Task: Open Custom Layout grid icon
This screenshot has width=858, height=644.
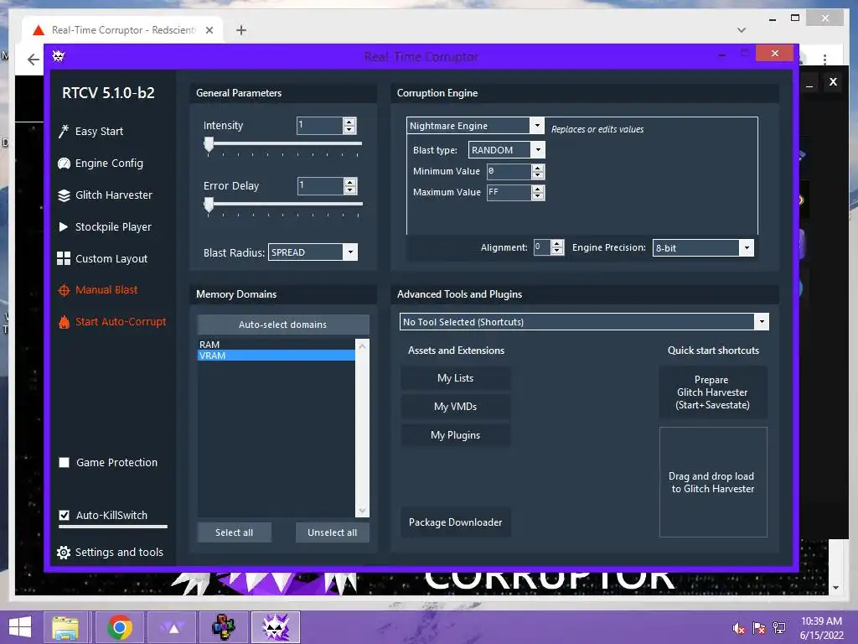Action: [64, 258]
